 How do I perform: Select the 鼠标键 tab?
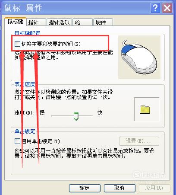16,22
